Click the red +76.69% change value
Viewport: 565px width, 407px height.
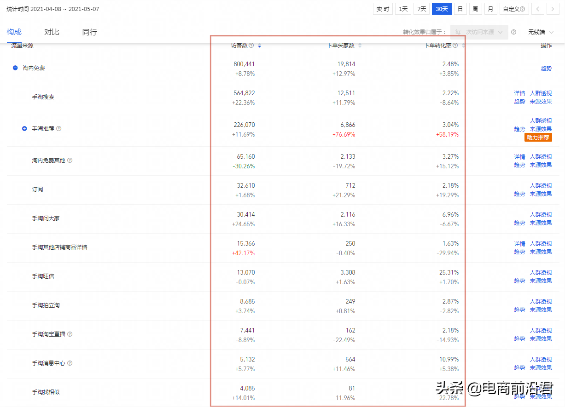[344, 135]
